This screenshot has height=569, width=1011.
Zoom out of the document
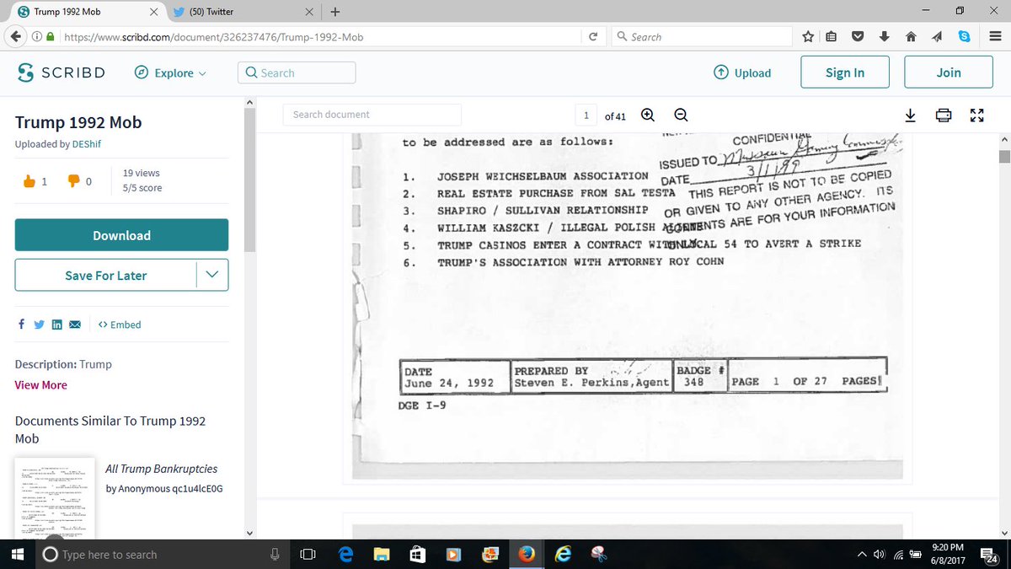681,115
